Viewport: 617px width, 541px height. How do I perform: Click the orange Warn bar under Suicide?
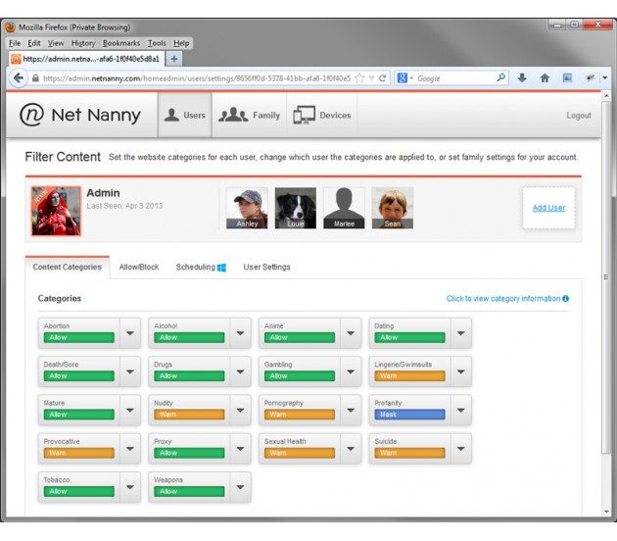click(x=409, y=453)
